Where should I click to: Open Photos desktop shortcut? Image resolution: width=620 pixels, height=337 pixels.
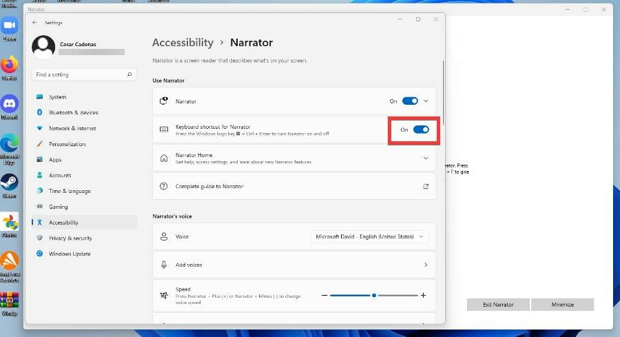click(10, 225)
